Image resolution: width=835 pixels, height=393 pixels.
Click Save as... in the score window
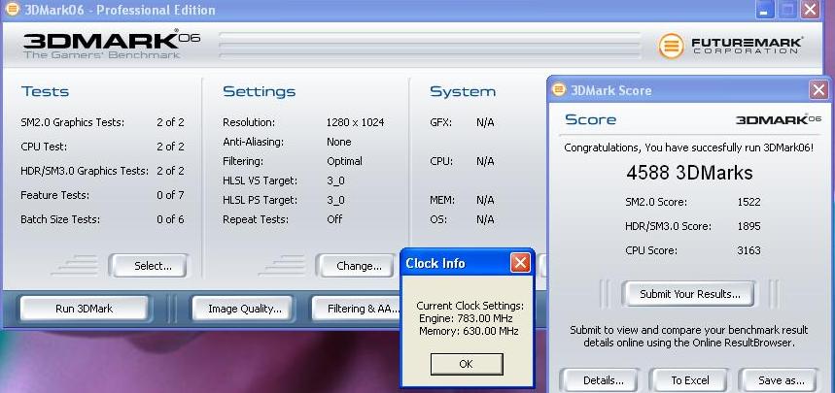pyautogui.click(x=780, y=380)
